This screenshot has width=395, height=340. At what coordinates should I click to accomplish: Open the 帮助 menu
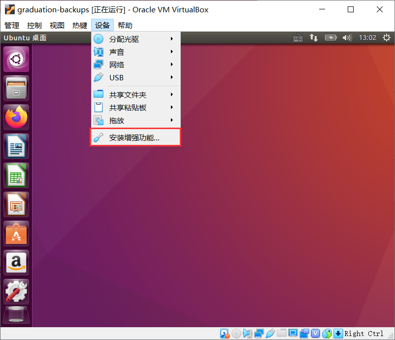click(125, 25)
